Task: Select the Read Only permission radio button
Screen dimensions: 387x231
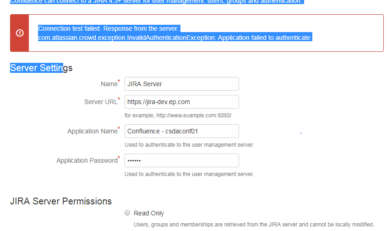Action: point(127,213)
